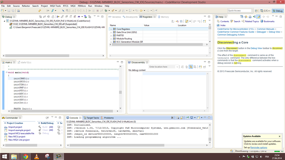Image resolution: width=285 pixels, height=160 pixels.
Task: Click the Disconnect icon in Debug view toolbar
Action: point(45,17)
